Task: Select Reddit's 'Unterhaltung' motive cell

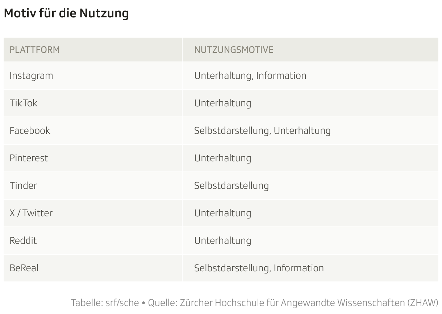Action: (x=310, y=241)
